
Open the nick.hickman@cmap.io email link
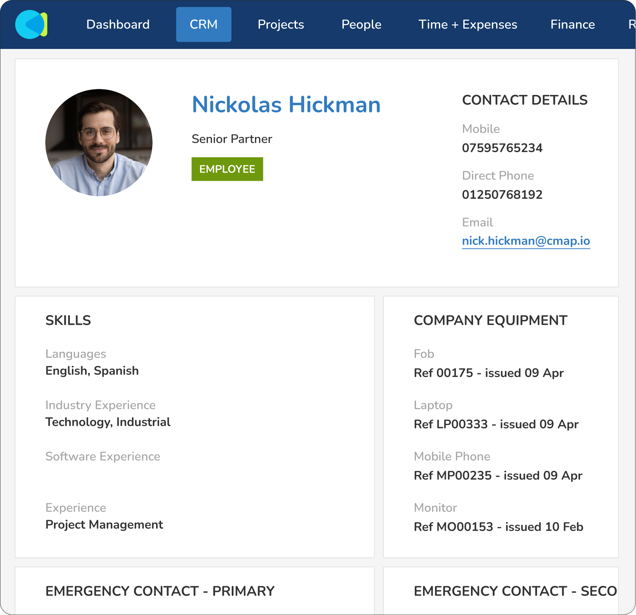pos(526,241)
